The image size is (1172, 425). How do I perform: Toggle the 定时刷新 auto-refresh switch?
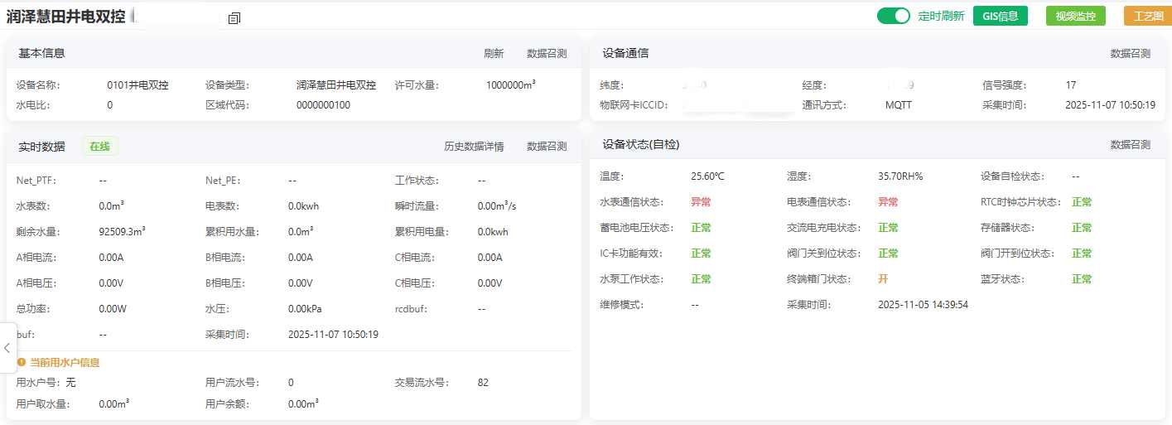tap(894, 16)
